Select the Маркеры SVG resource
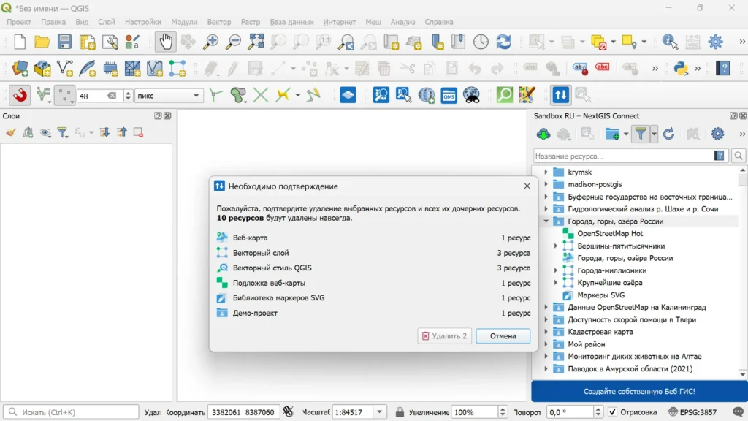 coord(600,295)
